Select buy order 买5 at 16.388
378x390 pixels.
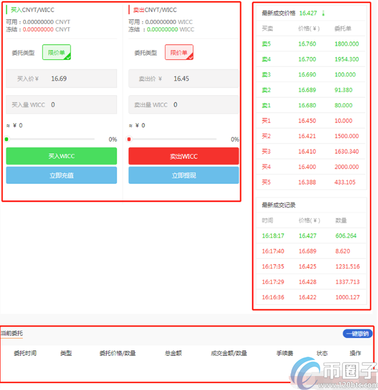pyautogui.click(x=311, y=182)
